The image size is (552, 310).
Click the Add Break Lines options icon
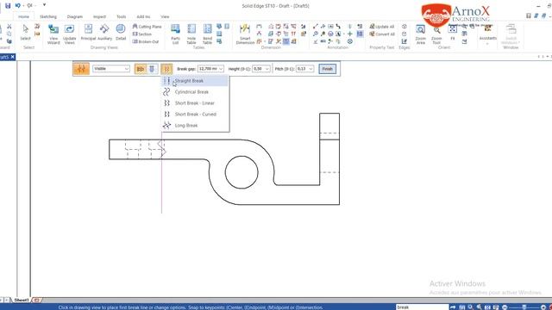coord(81,69)
